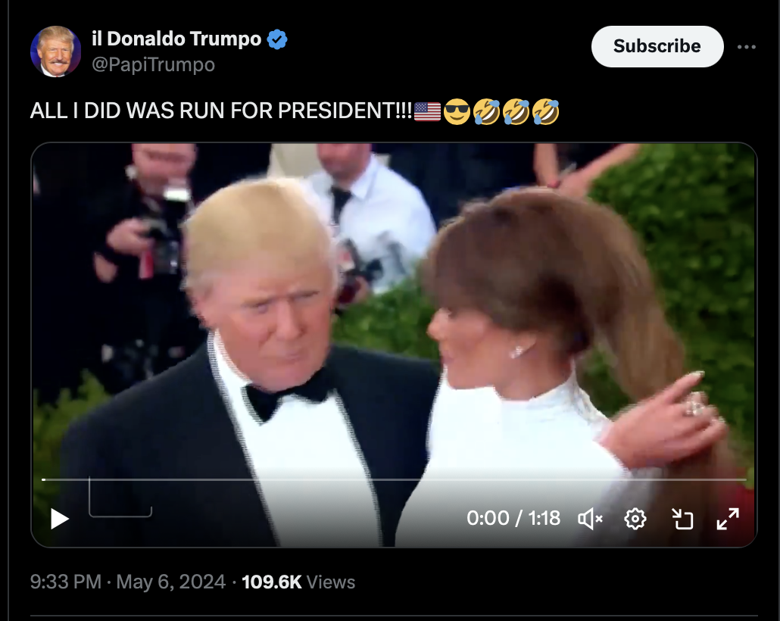Open il Donaldo Trumpo's profile avatar
The height and width of the screenshot is (621, 780).
point(56,51)
